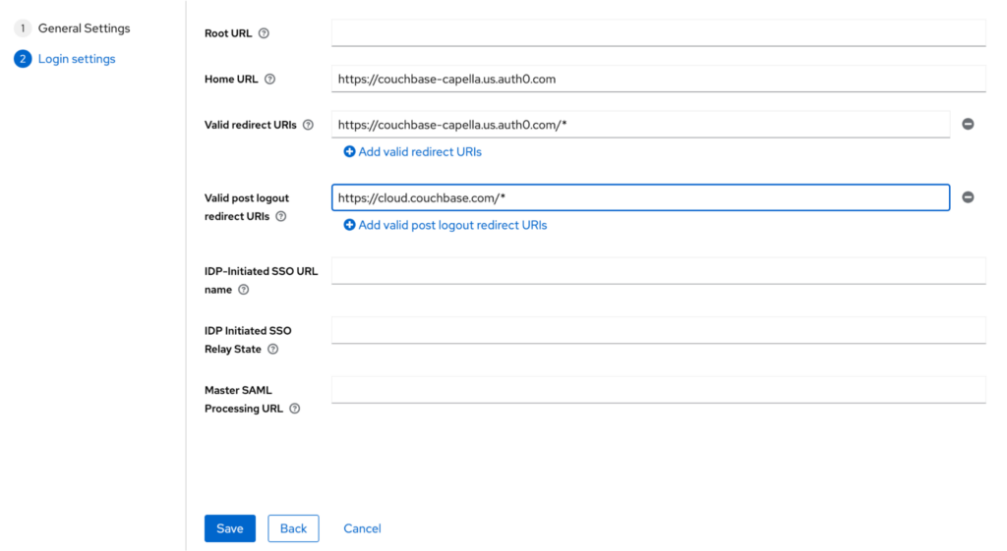Click IDP Initiated SSO Relay State help icon
Viewport: 1007px width, 551px height.
(x=273, y=349)
